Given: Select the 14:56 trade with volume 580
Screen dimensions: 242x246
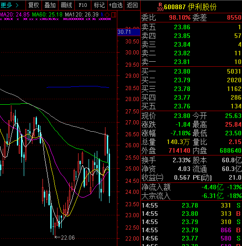Looking at the screenshot, I should click(x=191, y=238).
